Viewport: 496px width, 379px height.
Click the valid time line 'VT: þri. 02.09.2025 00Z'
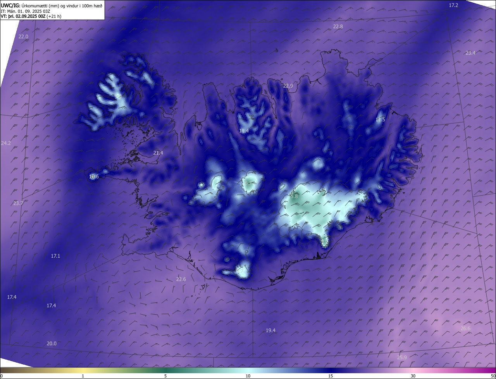(x=23, y=16)
